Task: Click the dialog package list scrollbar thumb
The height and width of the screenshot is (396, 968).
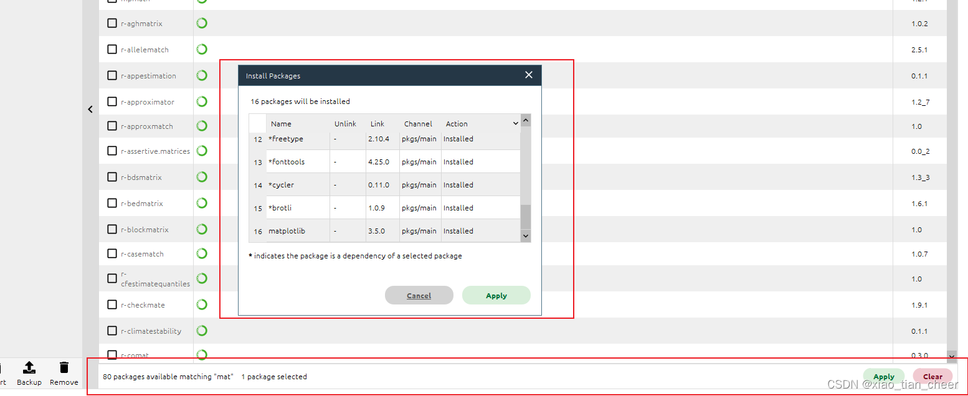Action: (x=526, y=217)
